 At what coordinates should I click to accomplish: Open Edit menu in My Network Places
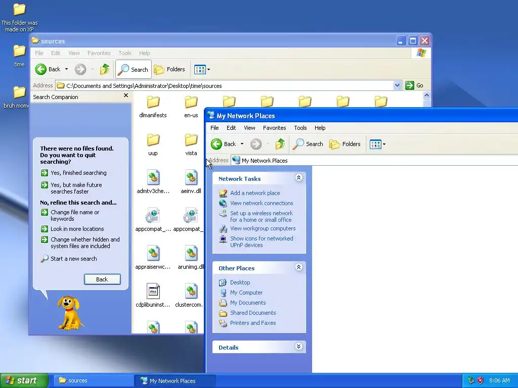click(231, 128)
